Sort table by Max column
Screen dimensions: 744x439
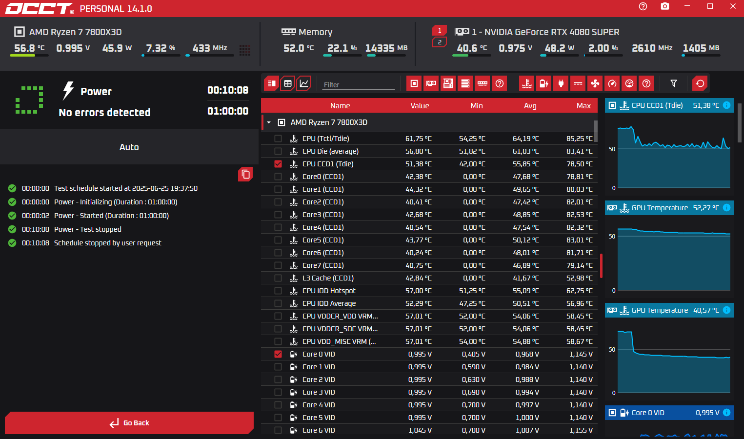(583, 106)
